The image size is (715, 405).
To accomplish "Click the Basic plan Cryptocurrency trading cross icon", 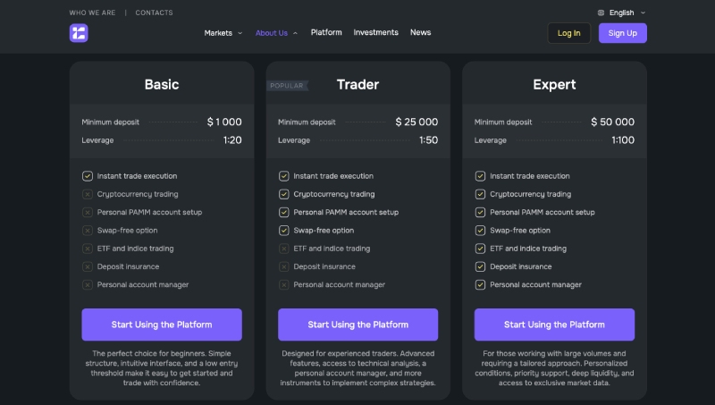I will point(88,194).
